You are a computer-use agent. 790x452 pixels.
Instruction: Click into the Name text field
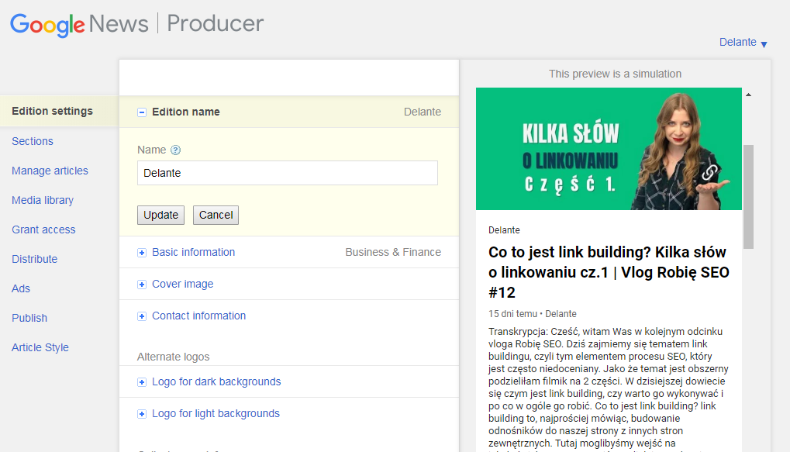click(x=287, y=173)
